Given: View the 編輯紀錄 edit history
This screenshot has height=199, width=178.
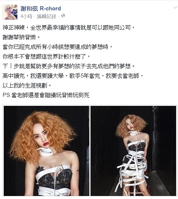Looking at the screenshot, I should click(x=46, y=16).
